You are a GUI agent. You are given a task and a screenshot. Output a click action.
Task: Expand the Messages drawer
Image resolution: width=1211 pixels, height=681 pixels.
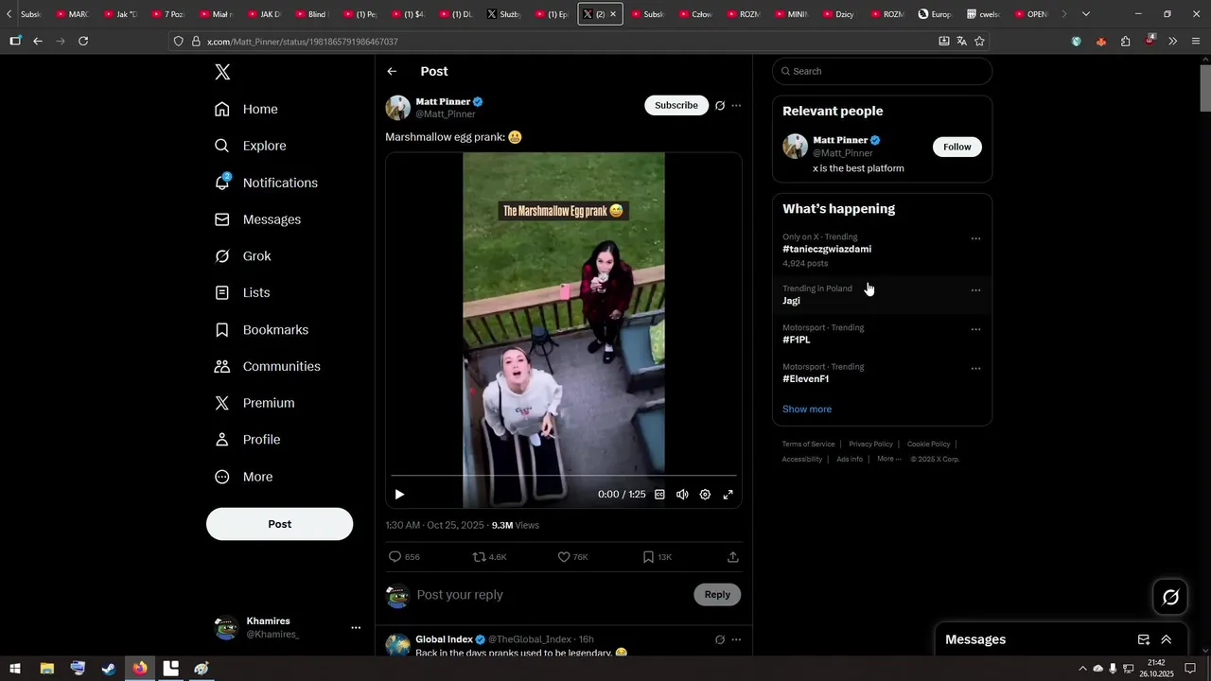click(1166, 639)
